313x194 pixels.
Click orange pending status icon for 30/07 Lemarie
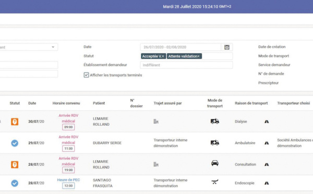15,122
